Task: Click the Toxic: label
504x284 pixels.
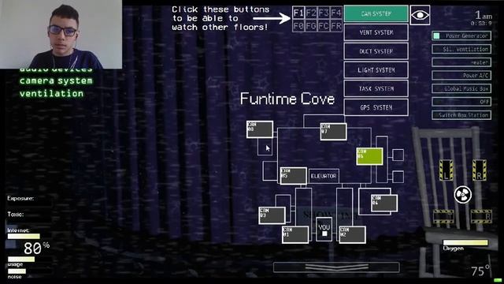Action: [16, 214]
